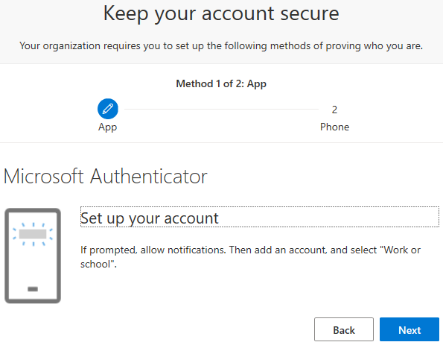443x345 pixels.
Task: Select step number 2 in progress indicator
Action: [334, 110]
